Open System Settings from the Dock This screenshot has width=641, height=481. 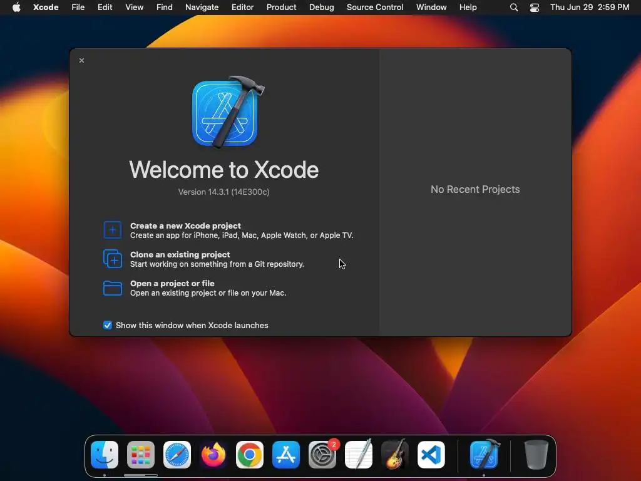point(322,455)
